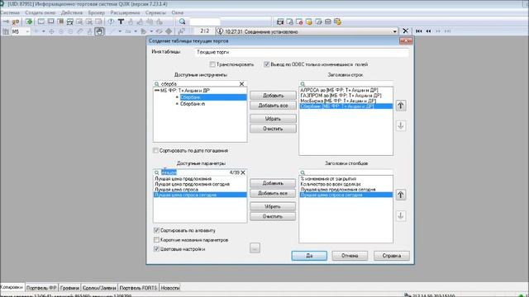The image size is (529, 297).
Task: Open the Окна menu
Action: coord(178,12)
